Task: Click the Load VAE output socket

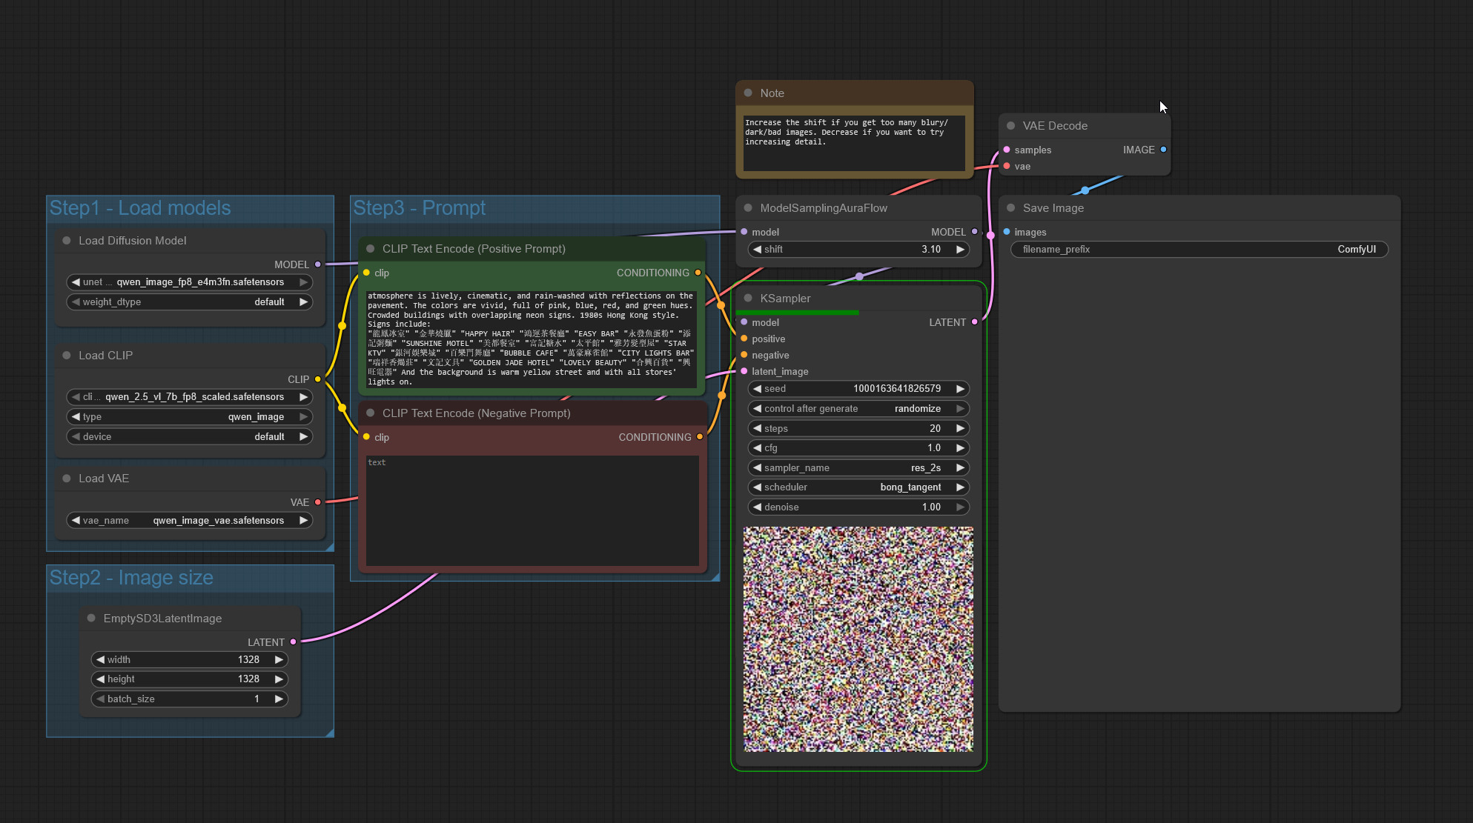Action: click(318, 502)
